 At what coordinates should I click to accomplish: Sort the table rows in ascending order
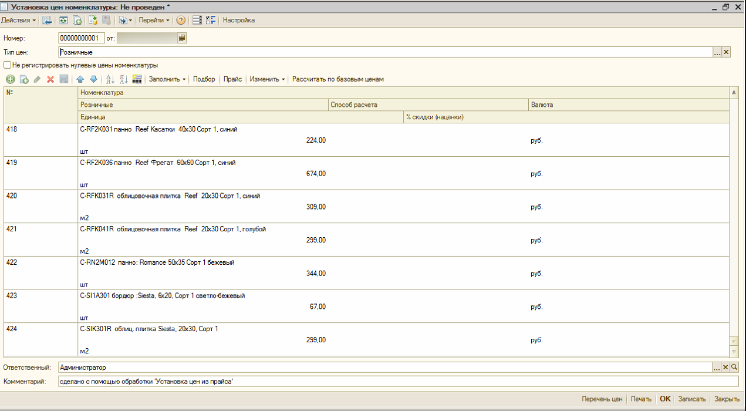(110, 79)
